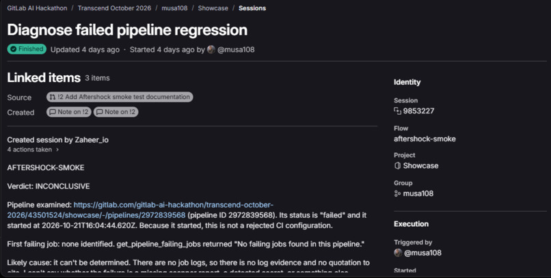
Task: Click the avatar under Triggered by
Action: [398, 253]
